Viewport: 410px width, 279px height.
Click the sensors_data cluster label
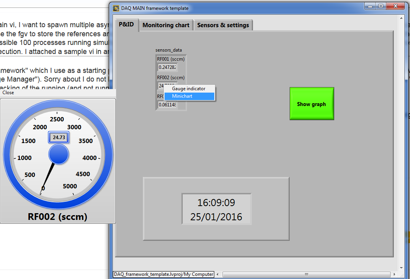(168, 50)
